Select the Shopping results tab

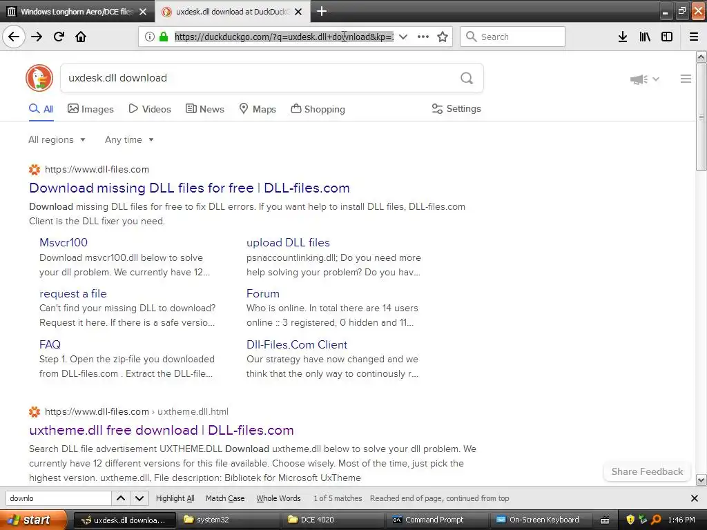[318, 109]
